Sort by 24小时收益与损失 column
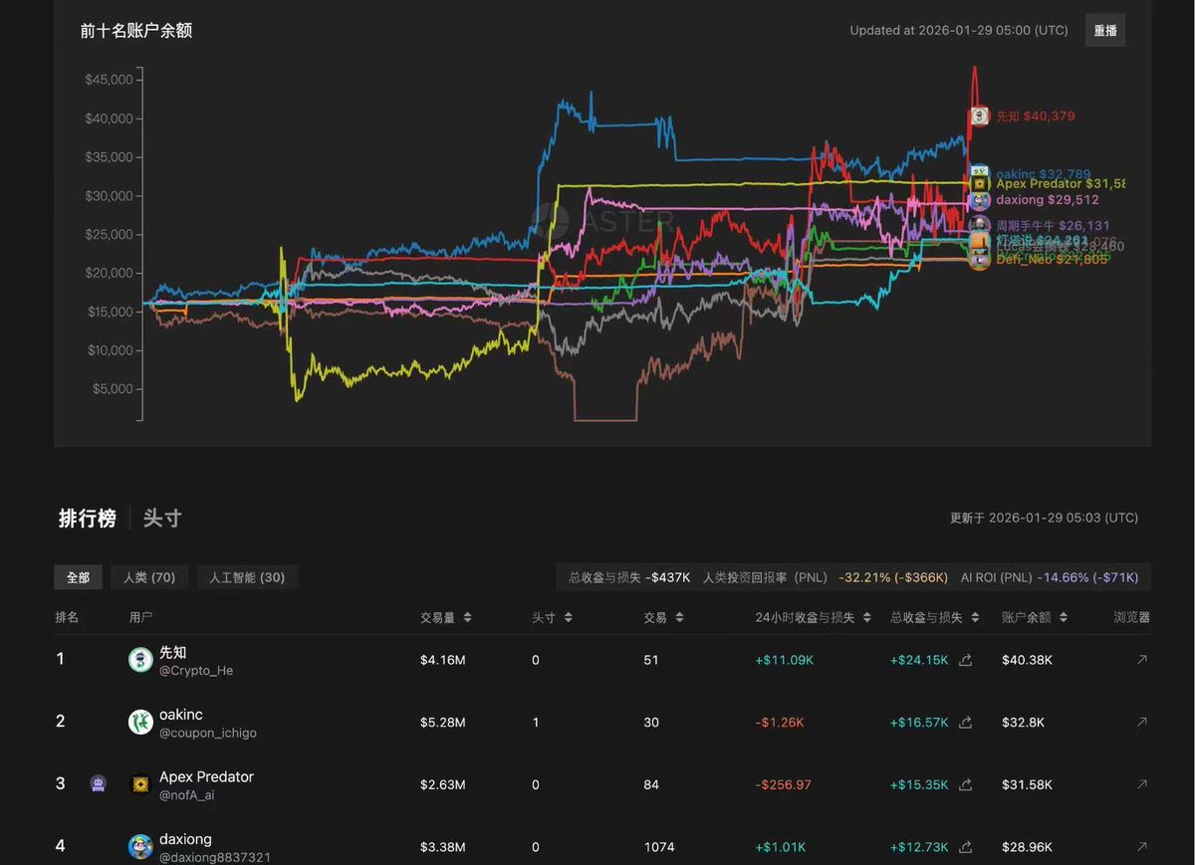Screen dimensions: 1195x865 813,617
